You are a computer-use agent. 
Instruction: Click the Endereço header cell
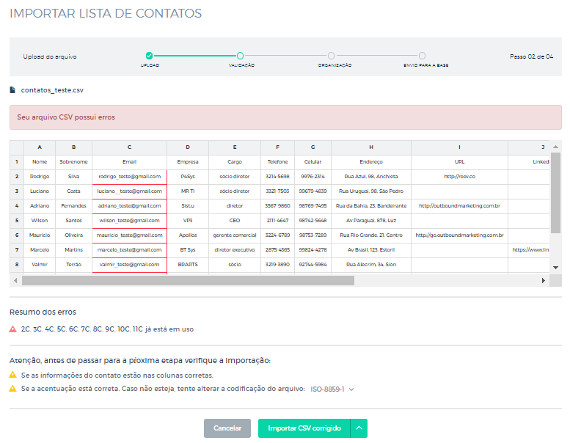pos(371,161)
